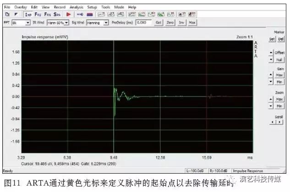Click the Zoom down arrow
The width and height of the screenshot is (290, 192).
271,106
